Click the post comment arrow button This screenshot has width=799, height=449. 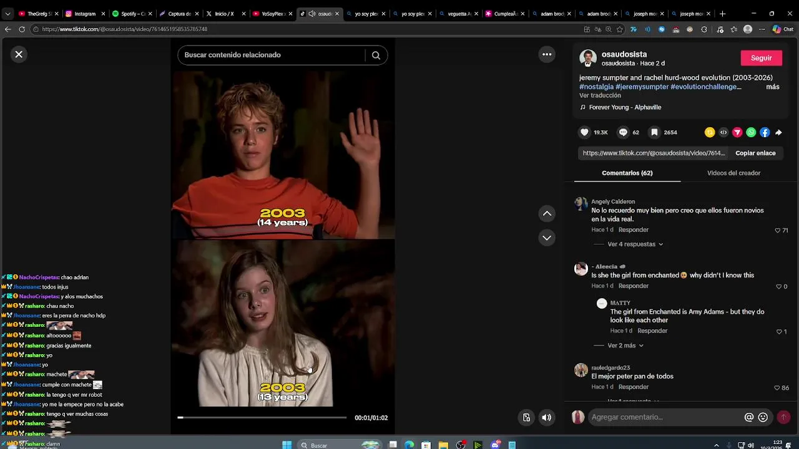[783, 417]
